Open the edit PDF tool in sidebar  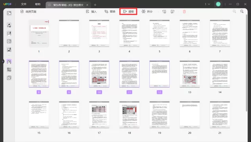[9, 34]
